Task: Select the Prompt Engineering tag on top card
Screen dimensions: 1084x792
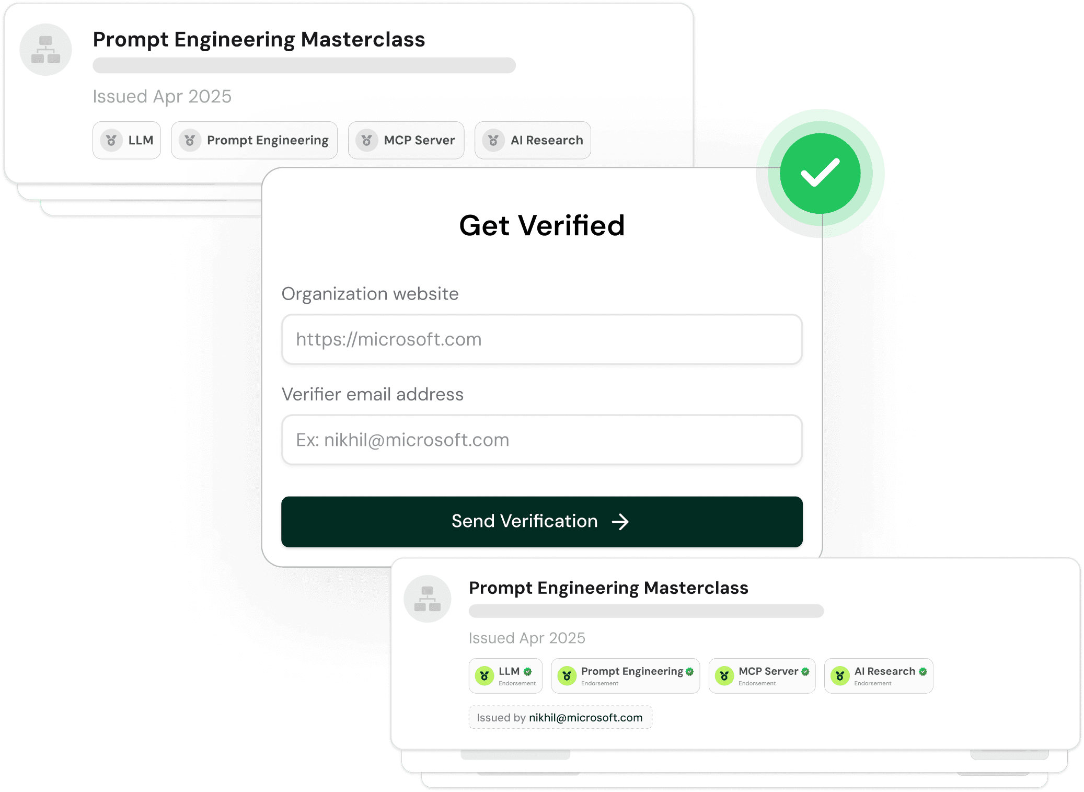Action: [x=254, y=140]
